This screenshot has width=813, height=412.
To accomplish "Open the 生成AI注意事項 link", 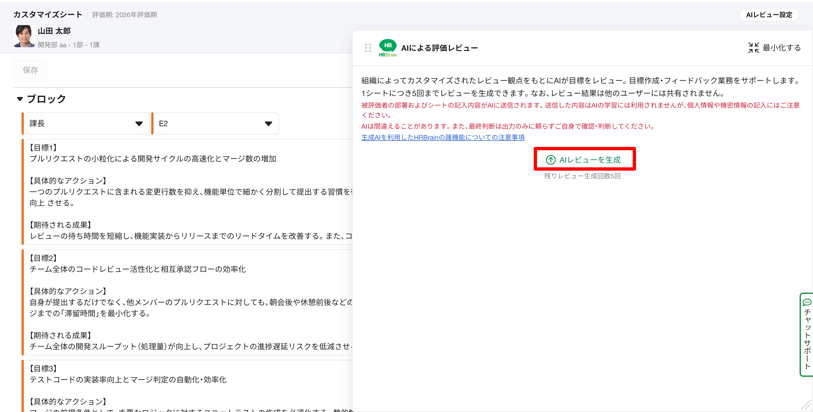I will pyautogui.click(x=442, y=137).
